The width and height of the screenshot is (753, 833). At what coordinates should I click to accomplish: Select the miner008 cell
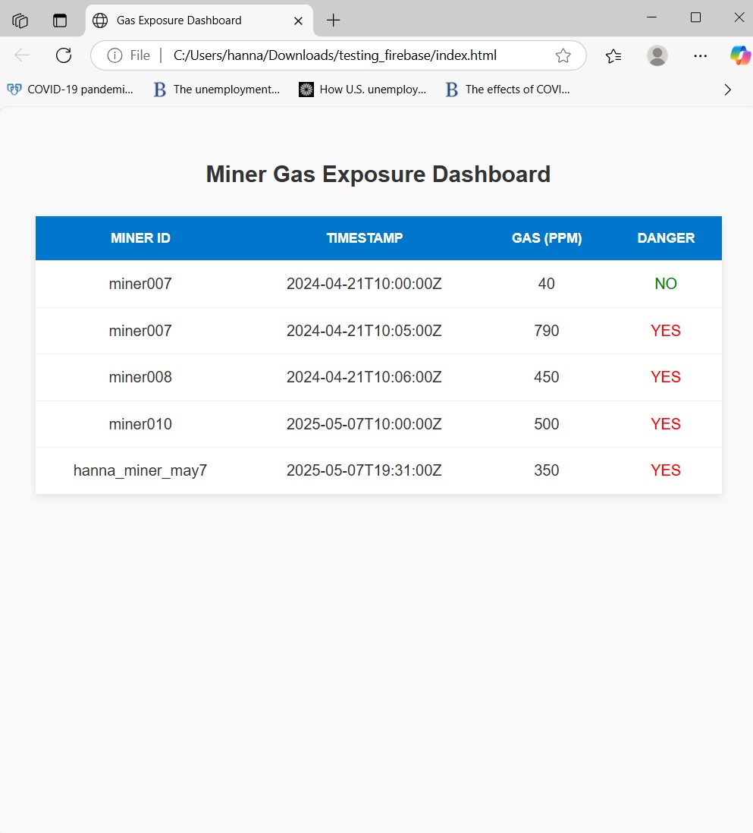pyautogui.click(x=140, y=377)
